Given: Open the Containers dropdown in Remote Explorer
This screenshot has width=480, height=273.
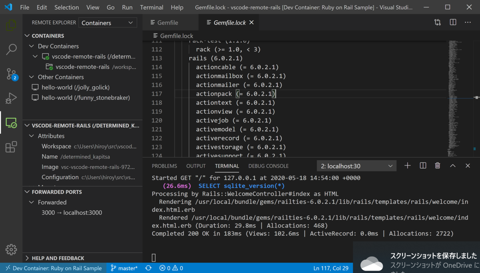Looking at the screenshot, I should click(x=108, y=23).
